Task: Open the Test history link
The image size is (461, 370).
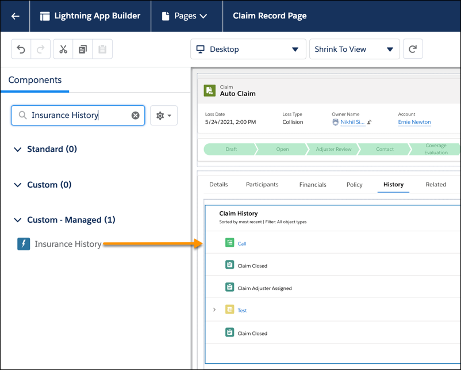Action: coord(242,311)
